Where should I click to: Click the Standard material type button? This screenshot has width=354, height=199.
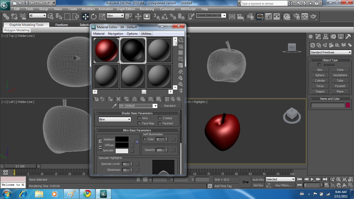169,106
